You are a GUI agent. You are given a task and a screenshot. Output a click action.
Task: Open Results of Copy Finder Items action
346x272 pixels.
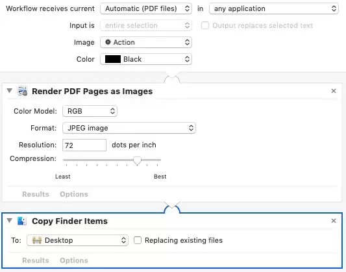36,260
